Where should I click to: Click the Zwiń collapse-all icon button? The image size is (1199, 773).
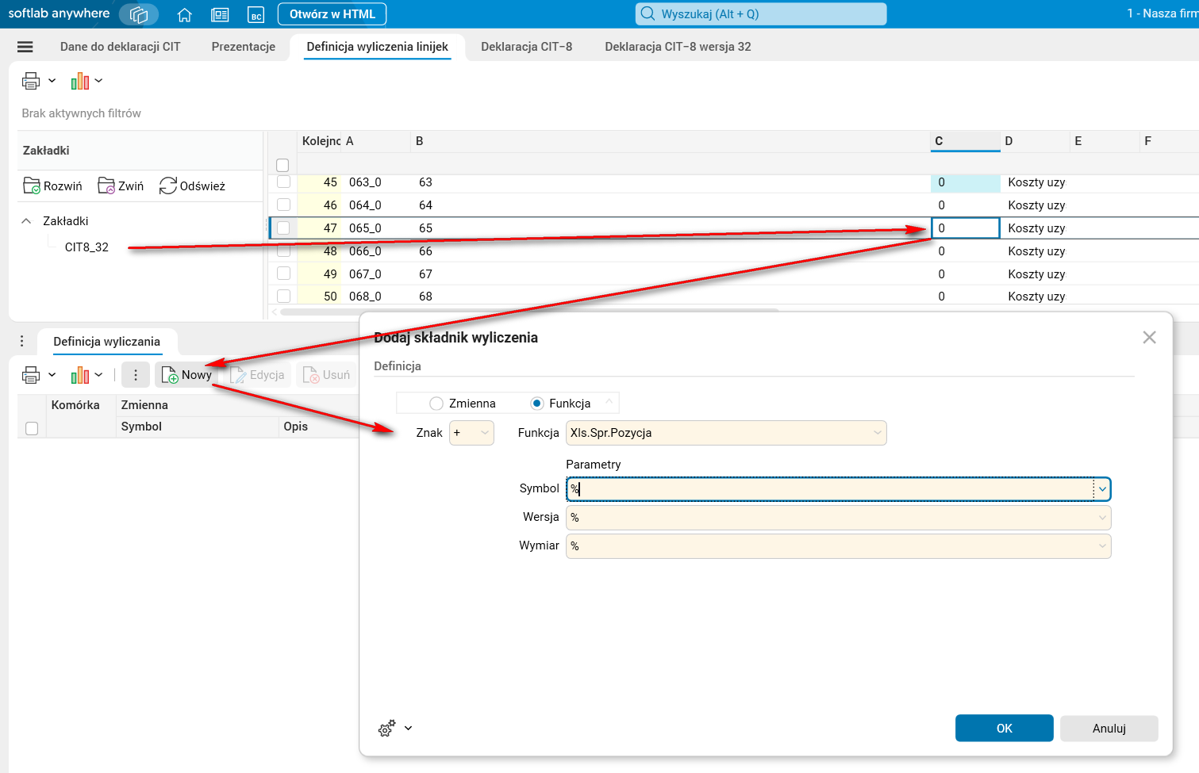[x=121, y=186]
